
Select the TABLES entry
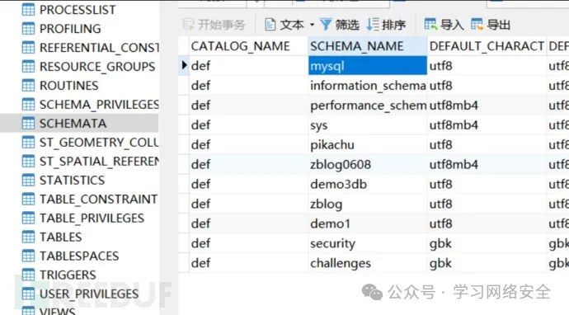[x=60, y=237]
